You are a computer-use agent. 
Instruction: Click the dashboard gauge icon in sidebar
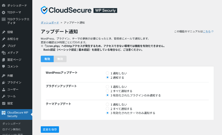4,5
